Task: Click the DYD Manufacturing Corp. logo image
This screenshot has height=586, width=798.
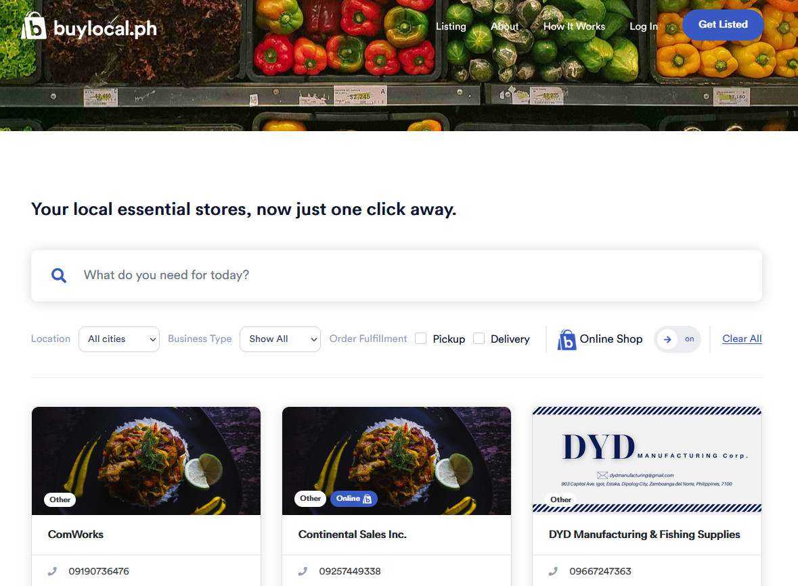Action: coord(647,461)
